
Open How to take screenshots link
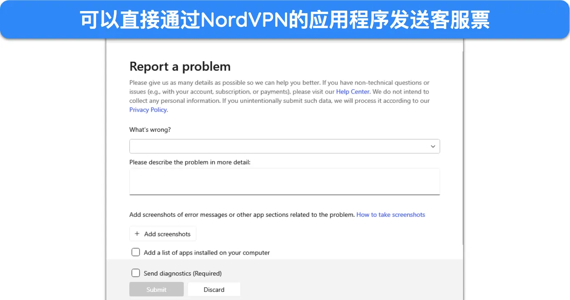pyautogui.click(x=390, y=215)
